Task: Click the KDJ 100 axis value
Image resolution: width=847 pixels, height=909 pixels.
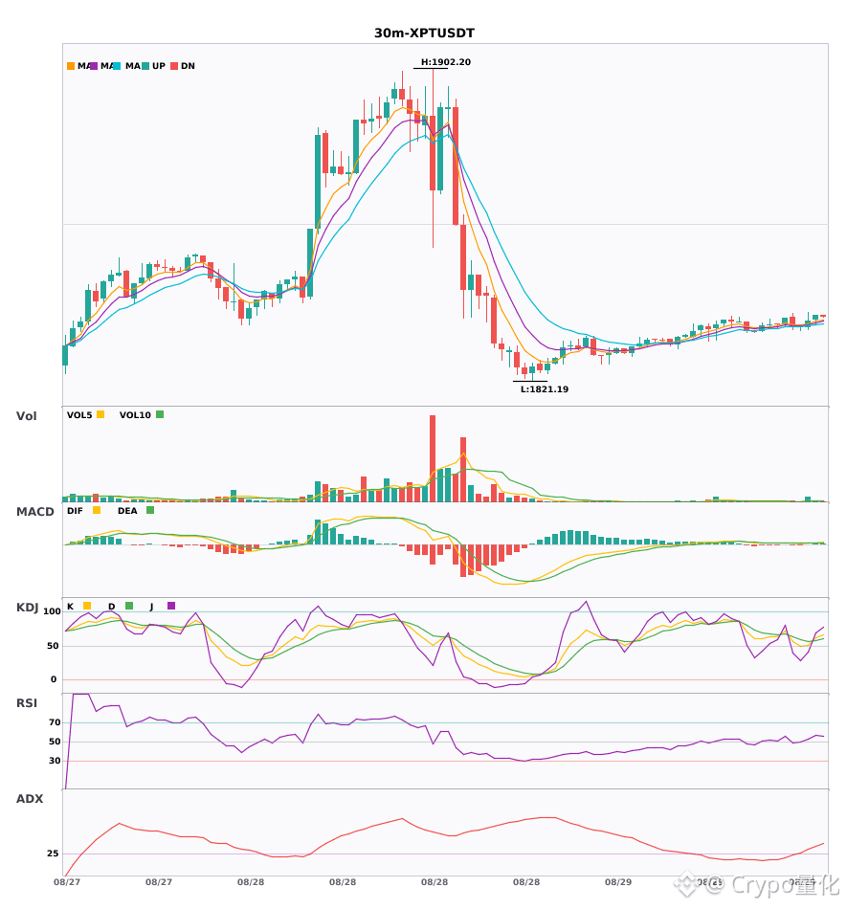Action: tap(53, 611)
